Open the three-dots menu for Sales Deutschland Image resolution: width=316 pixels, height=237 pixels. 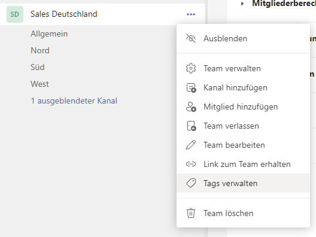click(x=191, y=14)
